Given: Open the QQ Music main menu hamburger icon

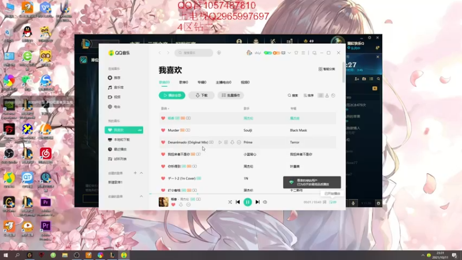Looking at the screenshot, I should (x=303, y=53).
